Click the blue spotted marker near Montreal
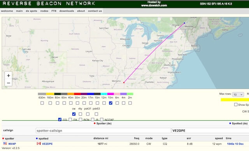This screenshot has width=249, height=151. (184, 23)
